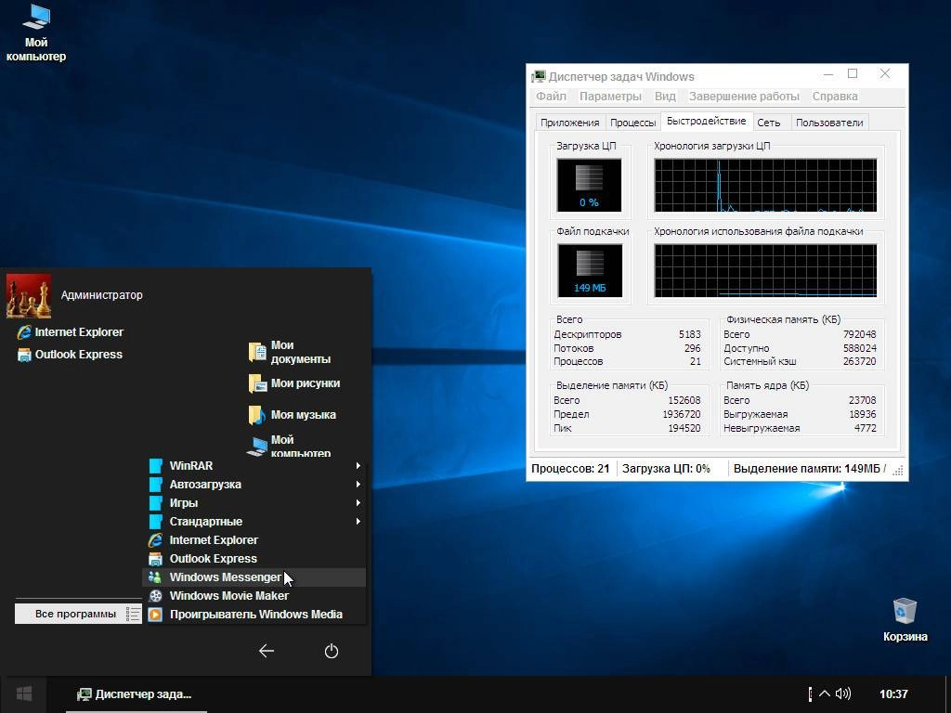Open the Recycle Bin (Корзина) desktop icon

point(905,619)
